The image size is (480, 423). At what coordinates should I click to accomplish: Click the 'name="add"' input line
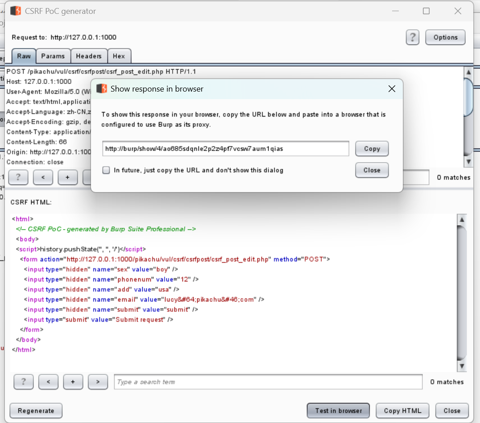click(102, 289)
